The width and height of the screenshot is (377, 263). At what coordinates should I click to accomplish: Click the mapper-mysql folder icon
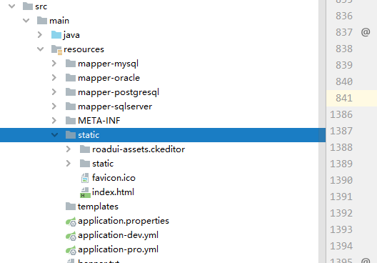71,64
